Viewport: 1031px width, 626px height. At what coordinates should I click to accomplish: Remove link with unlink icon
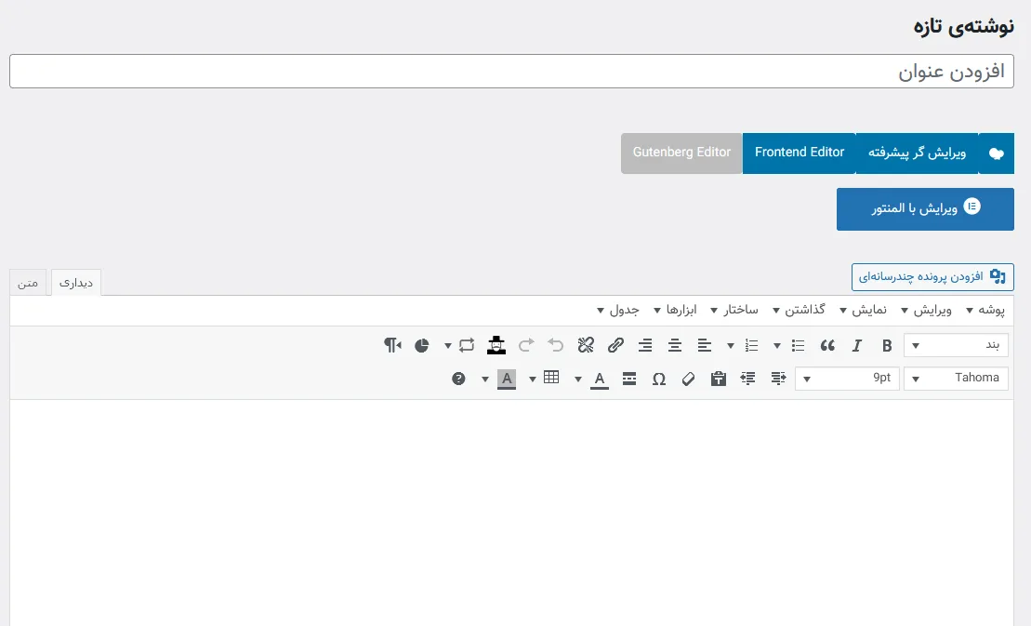pos(586,345)
